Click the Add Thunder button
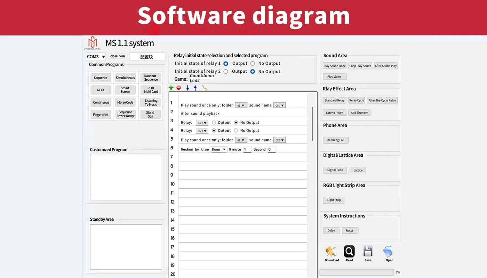The width and height of the screenshot is (487, 278). coord(359,113)
